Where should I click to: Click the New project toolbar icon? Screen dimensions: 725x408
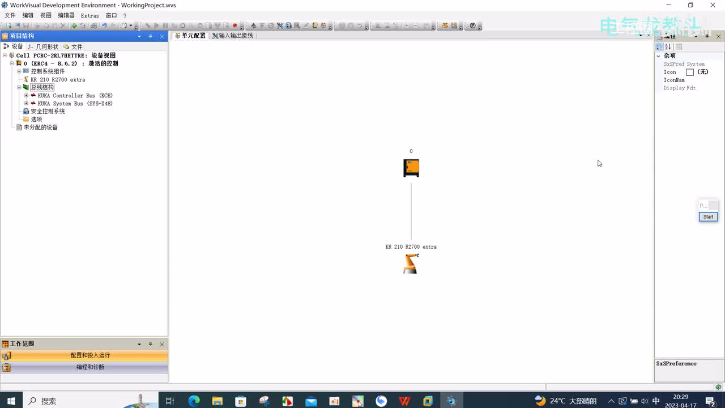9,25
